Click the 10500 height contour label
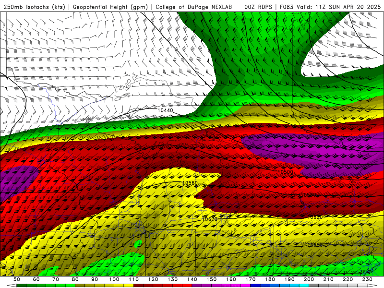This screenshot has width=384, height=288. [x=285, y=172]
